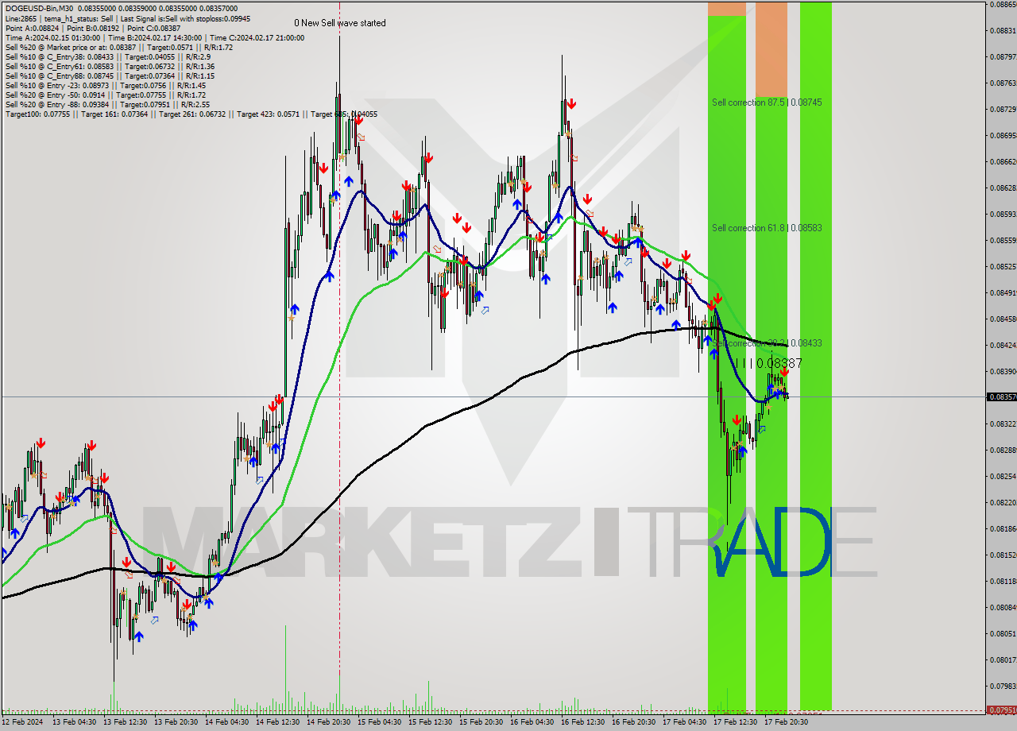Viewport: 1017px width, 731px height.
Task: Click the 0.08797 price axis label
Action: coord(1003,56)
